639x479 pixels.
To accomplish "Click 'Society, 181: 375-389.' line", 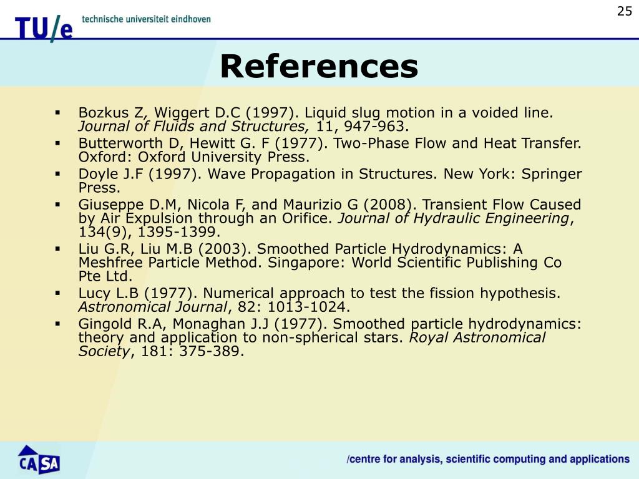I will [x=161, y=351].
